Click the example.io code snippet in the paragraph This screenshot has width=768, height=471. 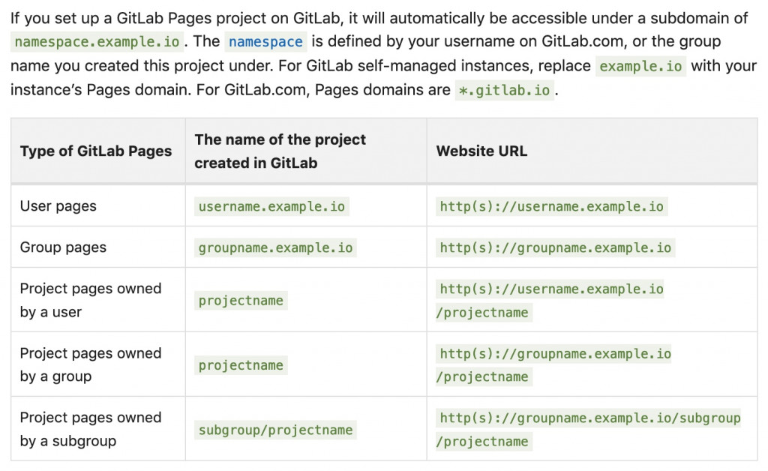tap(640, 66)
